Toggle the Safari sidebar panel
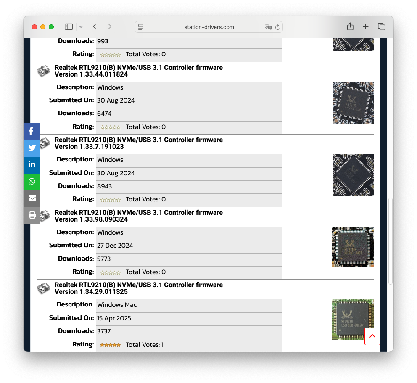This screenshot has width=417, height=383. pyautogui.click(x=69, y=27)
